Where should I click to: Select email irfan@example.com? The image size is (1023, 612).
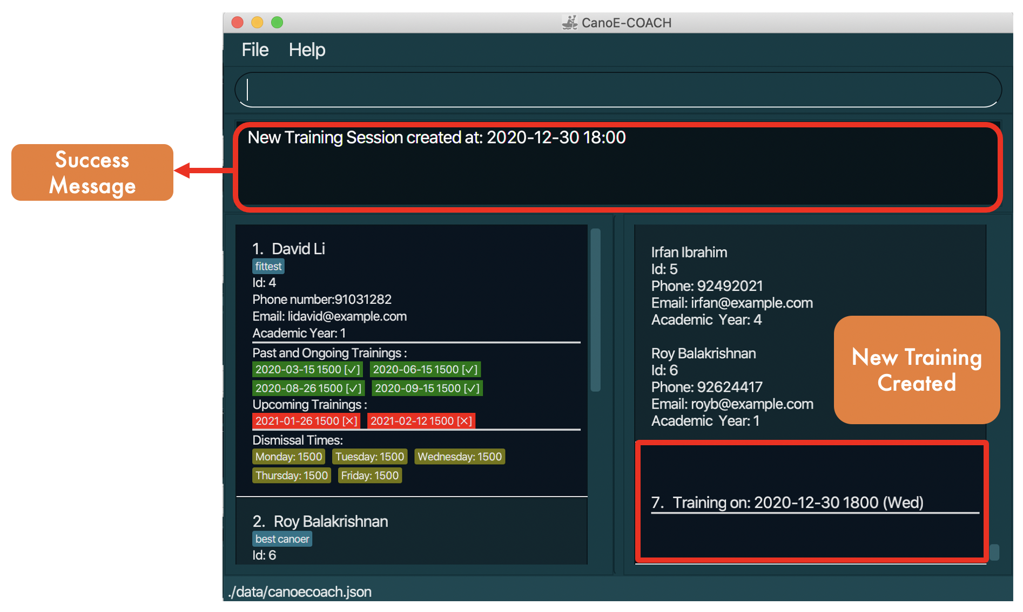752,303
